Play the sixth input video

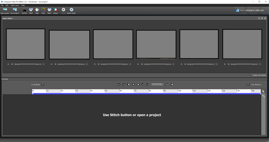tap(225, 64)
